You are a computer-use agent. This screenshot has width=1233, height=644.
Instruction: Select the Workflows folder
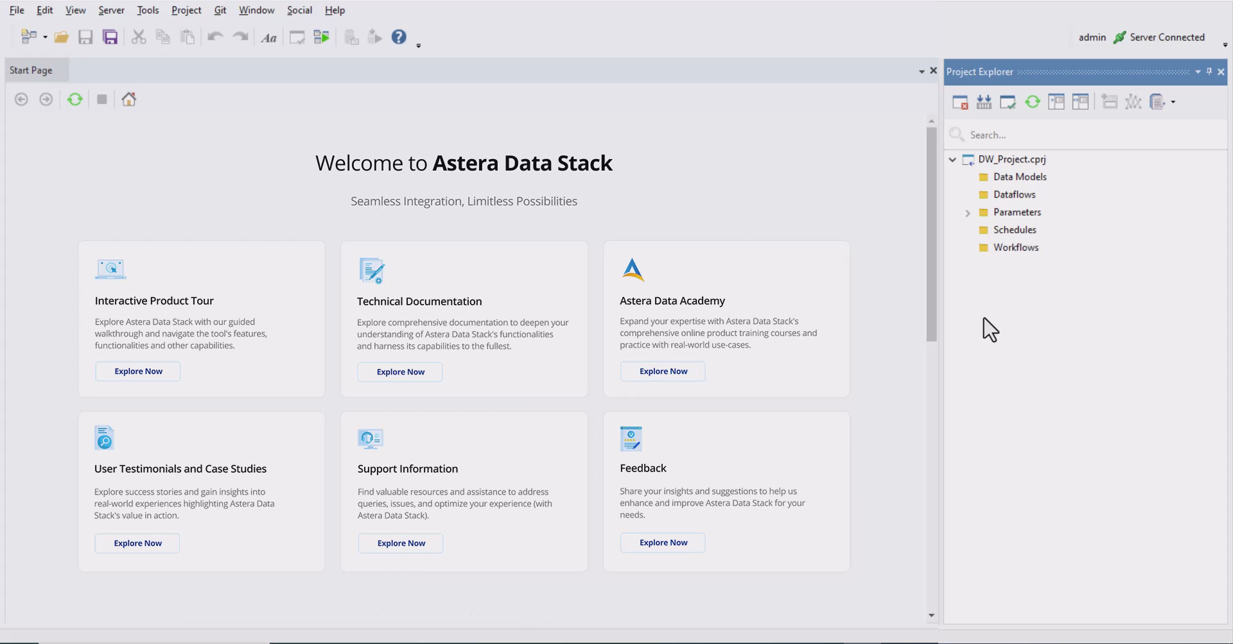(x=1008, y=248)
